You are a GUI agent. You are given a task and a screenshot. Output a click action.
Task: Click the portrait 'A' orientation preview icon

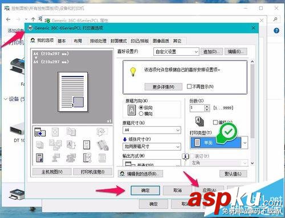[132, 110]
